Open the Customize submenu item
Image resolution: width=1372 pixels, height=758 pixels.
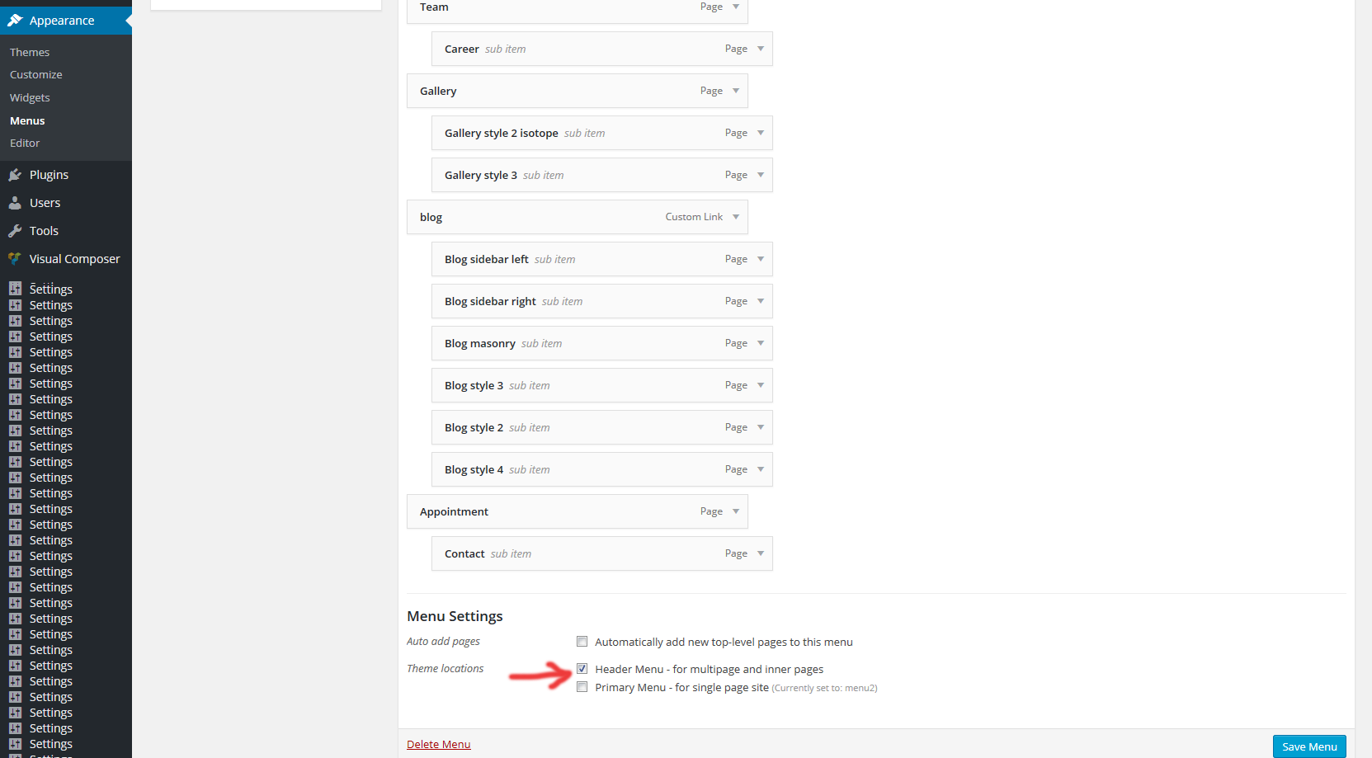pos(36,74)
